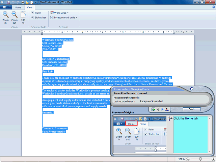The image size is (216, 162).
Task: Click the Re-recorder icon left of Finish
Action: 167,109
